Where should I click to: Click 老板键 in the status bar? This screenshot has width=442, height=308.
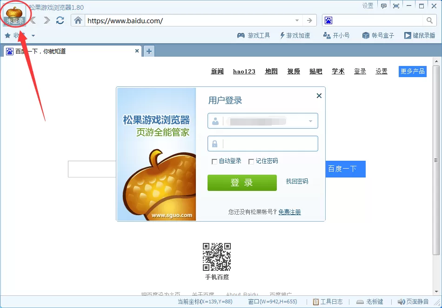370,302
